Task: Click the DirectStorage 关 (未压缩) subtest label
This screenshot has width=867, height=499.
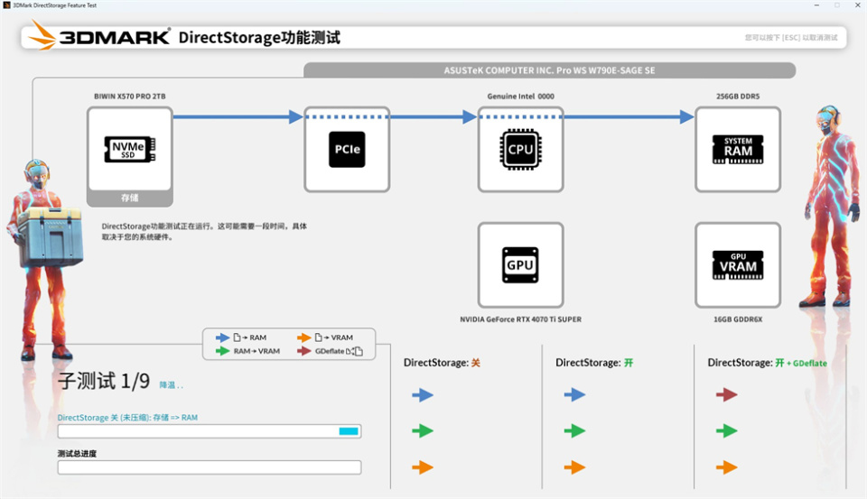Action: [127, 417]
